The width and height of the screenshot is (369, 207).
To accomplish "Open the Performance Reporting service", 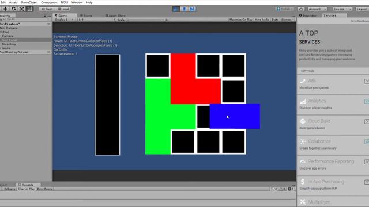I will pos(333,165).
